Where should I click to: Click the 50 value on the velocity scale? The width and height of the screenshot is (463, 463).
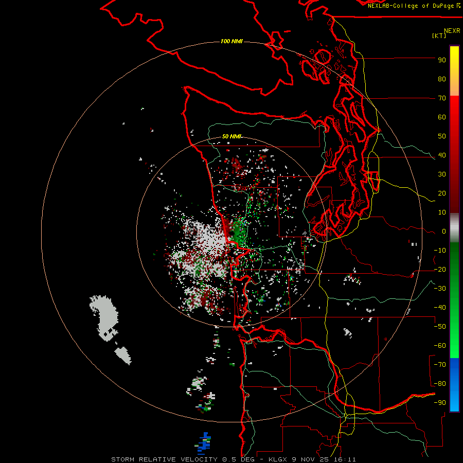[442, 136]
